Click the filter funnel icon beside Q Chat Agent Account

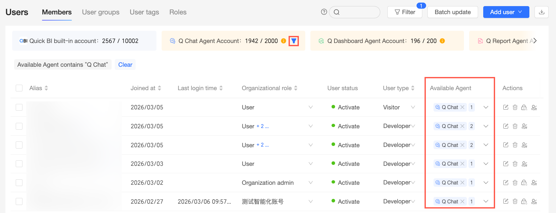click(x=294, y=41)
